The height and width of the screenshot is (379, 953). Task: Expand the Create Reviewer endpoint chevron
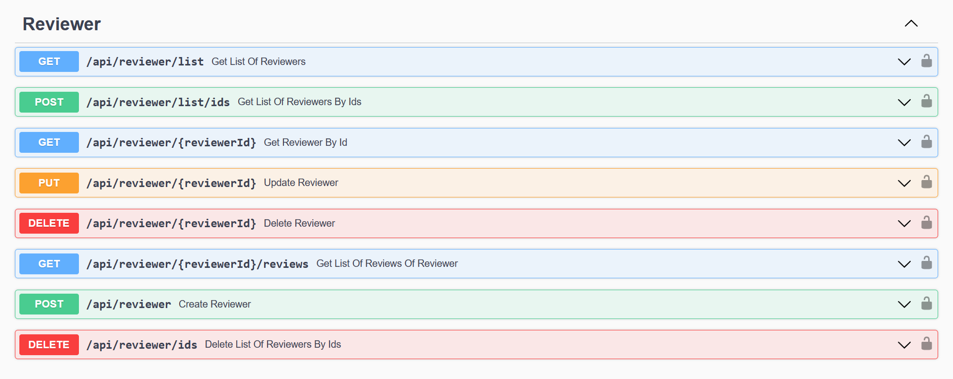coord(904,304)
